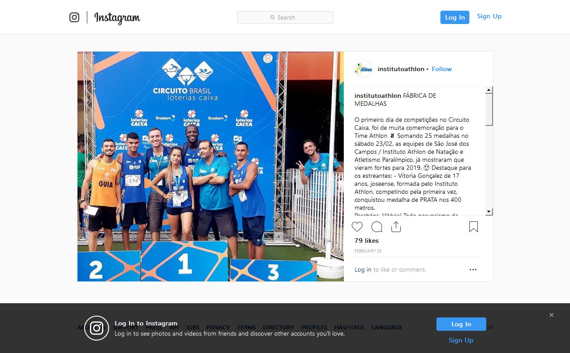The width and height of the screenshot is (570, 353).
Task: Click the comment speech bubble icon
Action: coord(377,227)
